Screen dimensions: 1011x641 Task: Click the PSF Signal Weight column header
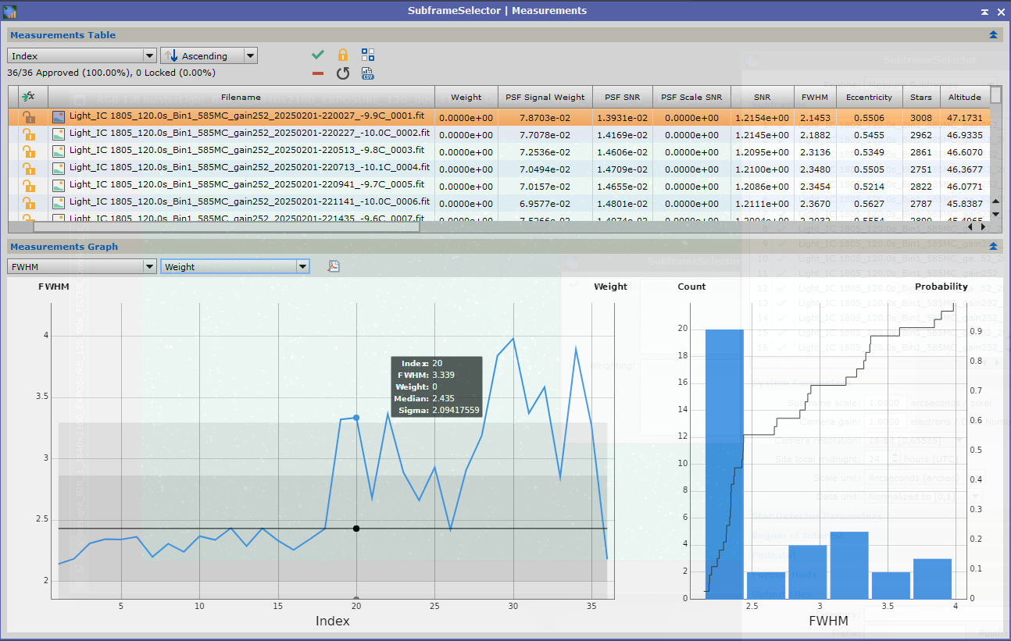click(545, 97)
